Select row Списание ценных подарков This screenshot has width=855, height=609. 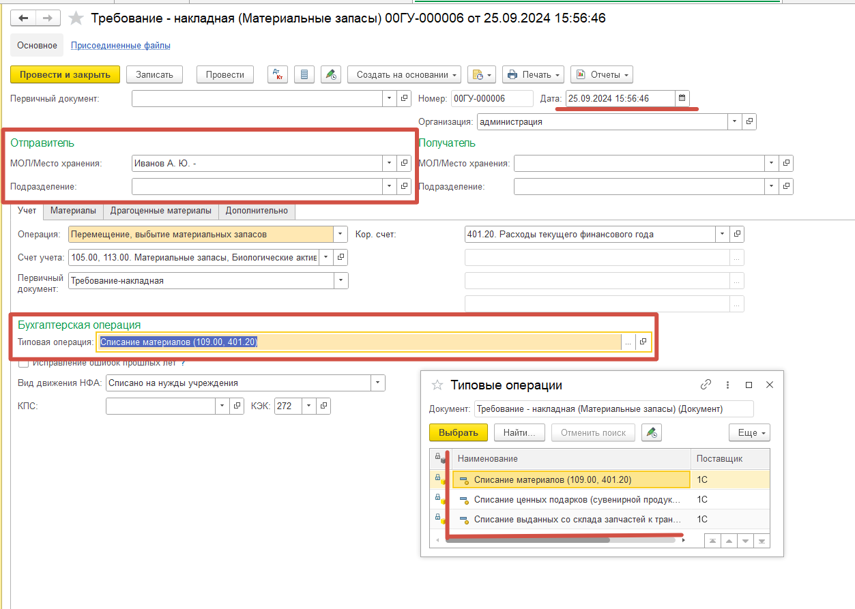coord(571,499)
